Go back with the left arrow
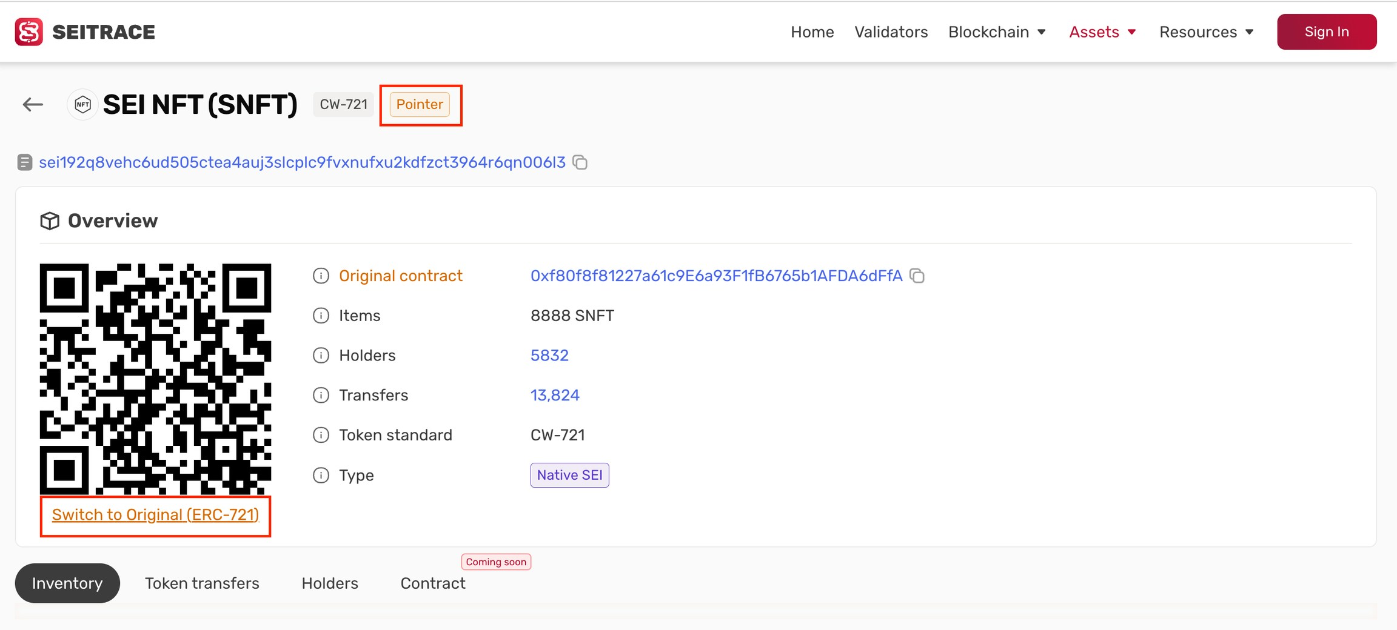Screen dimensions: 1397x630 33,105
